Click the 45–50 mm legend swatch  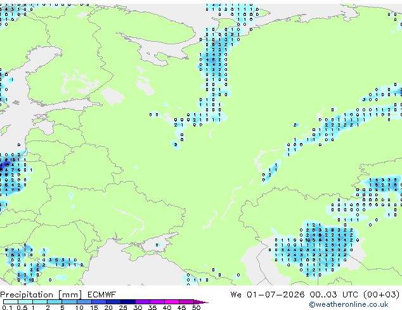coord(186,302)
